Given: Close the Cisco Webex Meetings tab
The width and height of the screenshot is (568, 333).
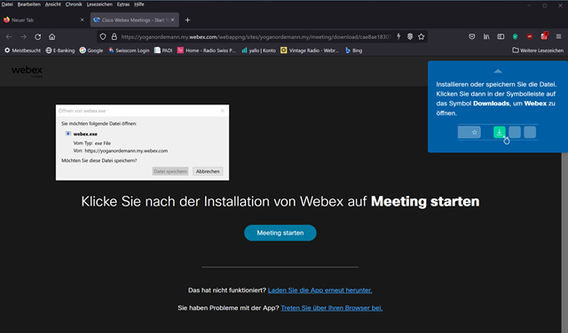Looking at the screenshot, I should [x=172, y=19].
